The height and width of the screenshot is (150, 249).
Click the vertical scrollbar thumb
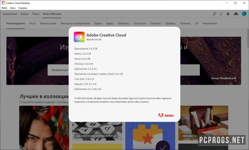(x=248, y=38)
